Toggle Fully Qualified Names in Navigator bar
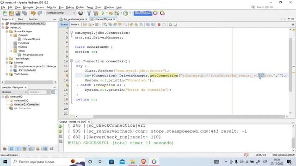296x166 pixels. 38,149
